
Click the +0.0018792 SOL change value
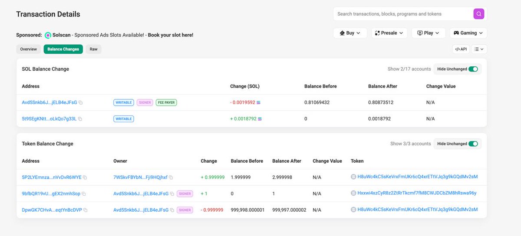(x=244, y=119)
